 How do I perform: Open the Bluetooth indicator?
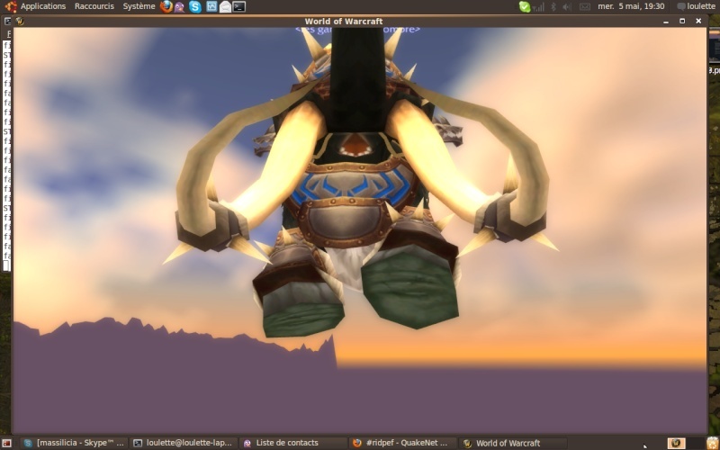click(553, 6)
